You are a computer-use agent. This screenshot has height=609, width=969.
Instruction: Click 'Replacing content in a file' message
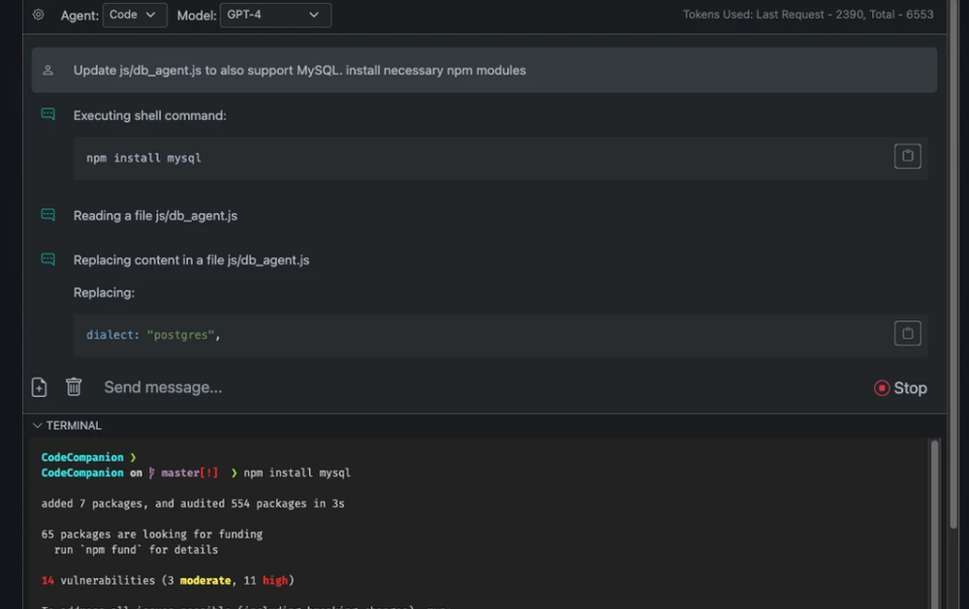(192, 260)
